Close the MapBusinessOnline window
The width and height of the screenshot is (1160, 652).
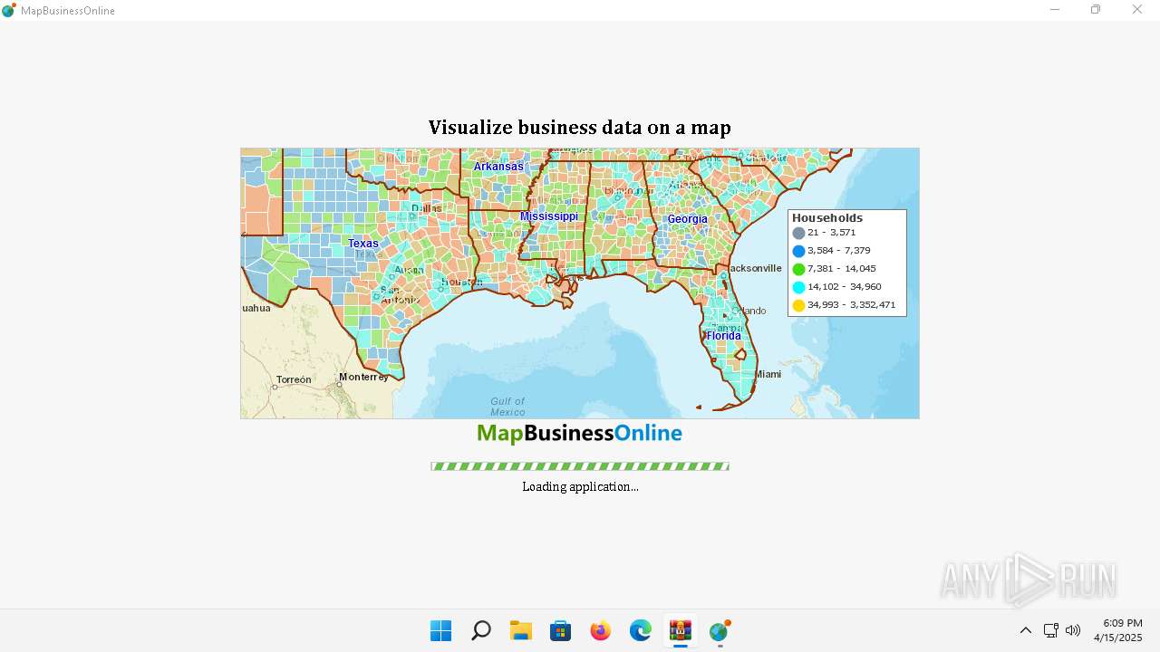tap(1137, 10)
